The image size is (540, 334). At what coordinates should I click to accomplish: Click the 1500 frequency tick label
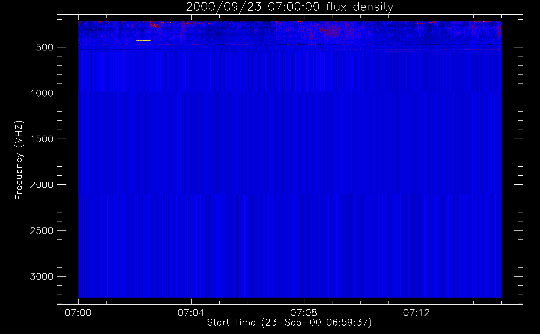pyautogui.click(x=42, y=139)
